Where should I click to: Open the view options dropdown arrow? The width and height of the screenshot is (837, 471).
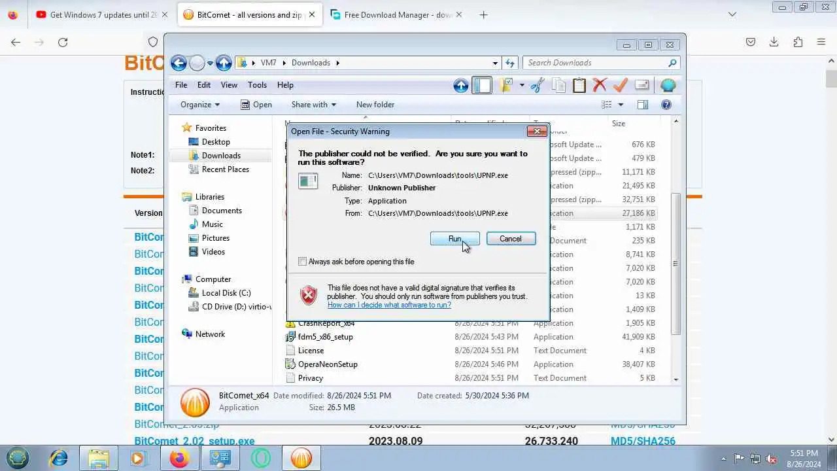[x=621, y=105]
